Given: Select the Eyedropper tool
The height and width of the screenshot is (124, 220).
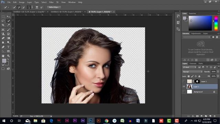Looking at the screenshot, I should (x=8, y=25).
